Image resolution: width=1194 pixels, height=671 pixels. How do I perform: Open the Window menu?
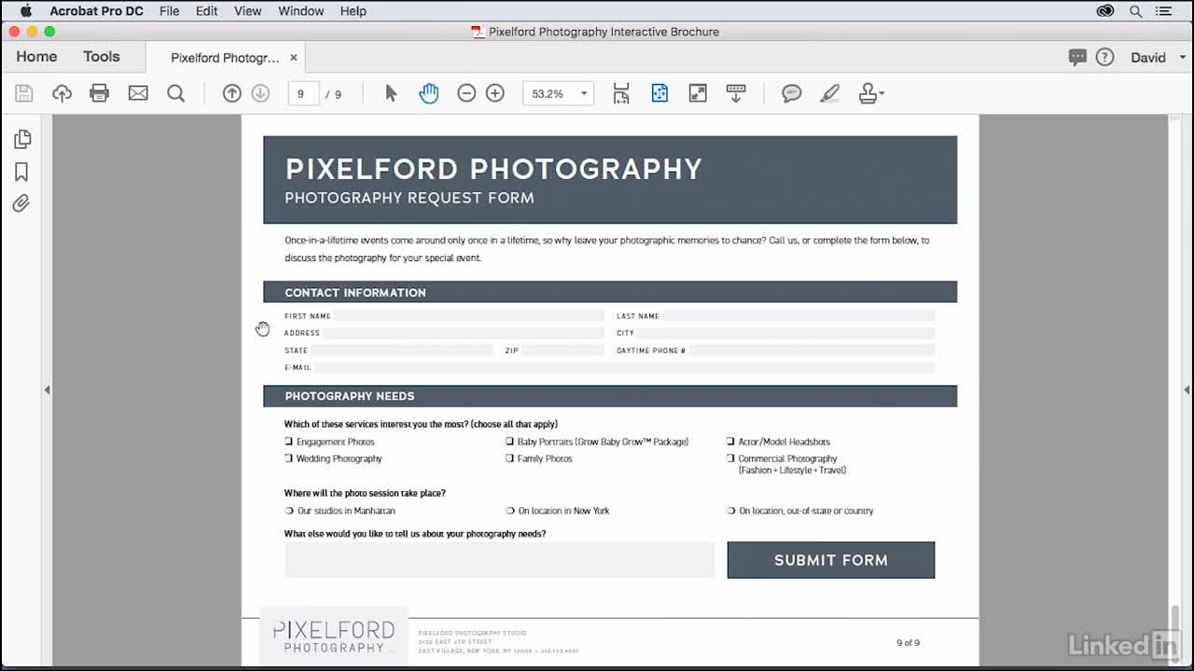coord(300,11)
